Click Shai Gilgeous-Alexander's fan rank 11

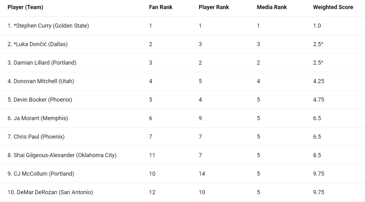tap(152, 155)
